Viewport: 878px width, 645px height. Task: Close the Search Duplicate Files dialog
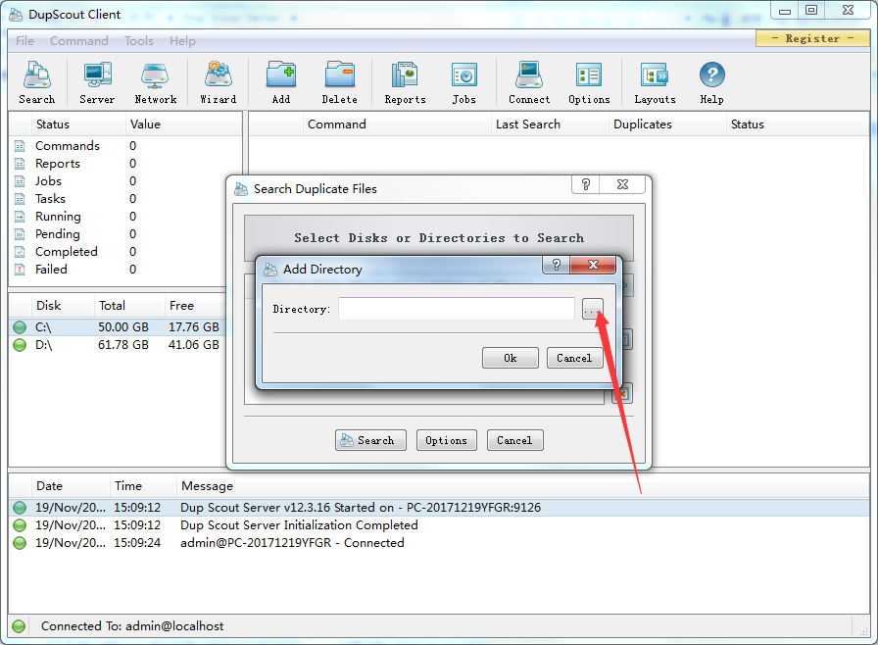[622, 184]
